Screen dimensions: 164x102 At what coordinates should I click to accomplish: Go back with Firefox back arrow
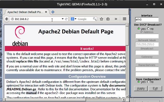point(7,19)
